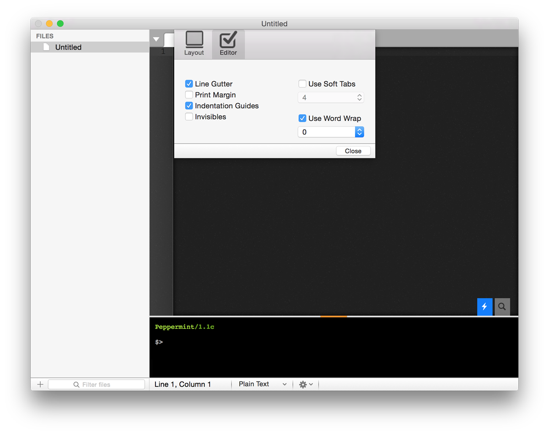Open the Plain Text language dropdown
The image size is (549, 434).
point(263,384)
